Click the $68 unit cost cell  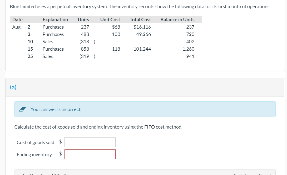[x=116, y=27]
